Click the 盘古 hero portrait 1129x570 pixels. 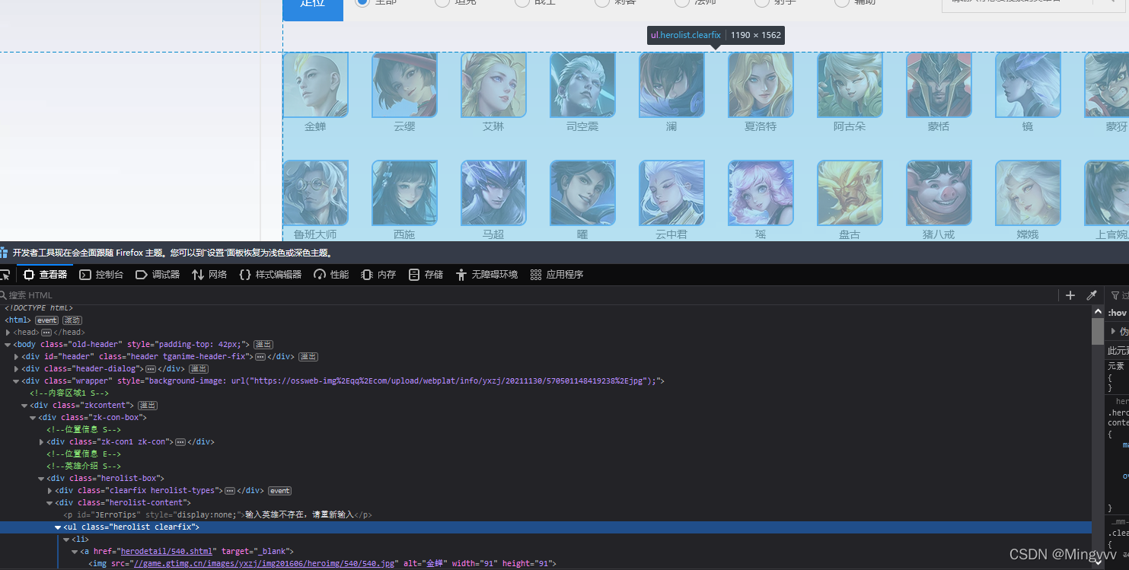[850, 193]
